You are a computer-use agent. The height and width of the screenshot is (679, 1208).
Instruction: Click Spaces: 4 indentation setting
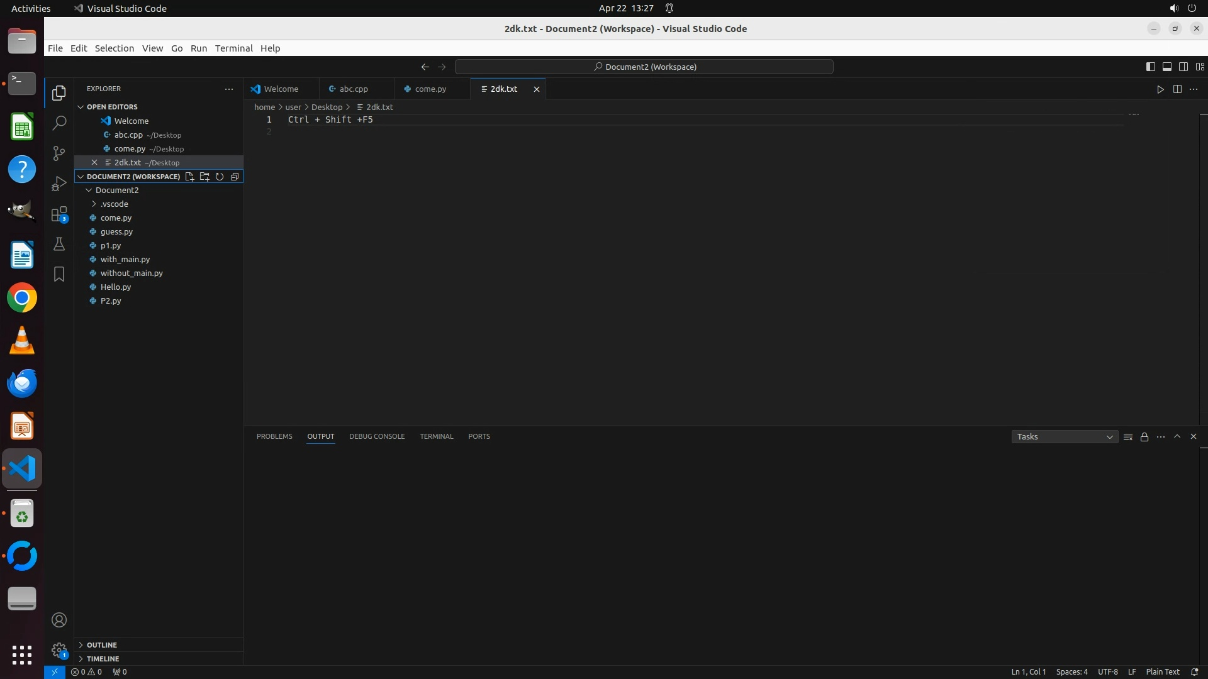point(1071,671)
